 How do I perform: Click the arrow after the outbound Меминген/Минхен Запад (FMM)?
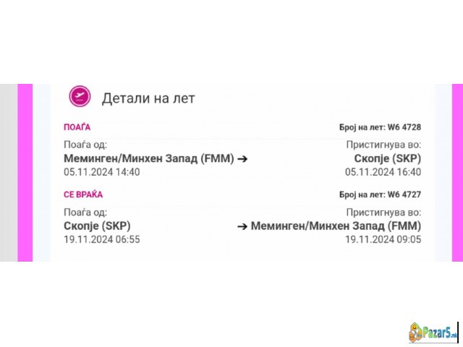click(242, 158)
